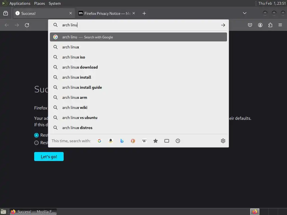Open Firefox View icon
This screenshot has width=287, height=215.
6,13
